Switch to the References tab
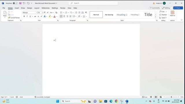The image size is (185, 104). (x=46, y=8)
